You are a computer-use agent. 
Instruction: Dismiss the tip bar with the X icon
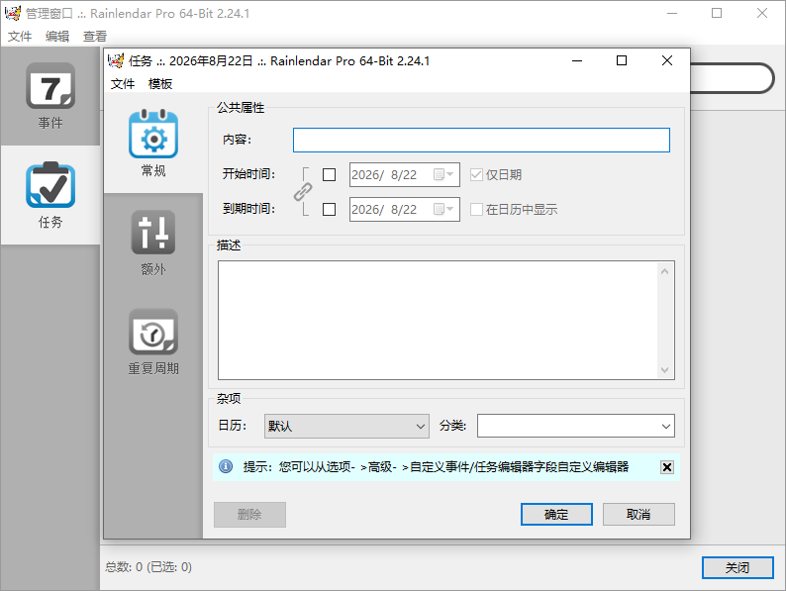coord(666,467)
